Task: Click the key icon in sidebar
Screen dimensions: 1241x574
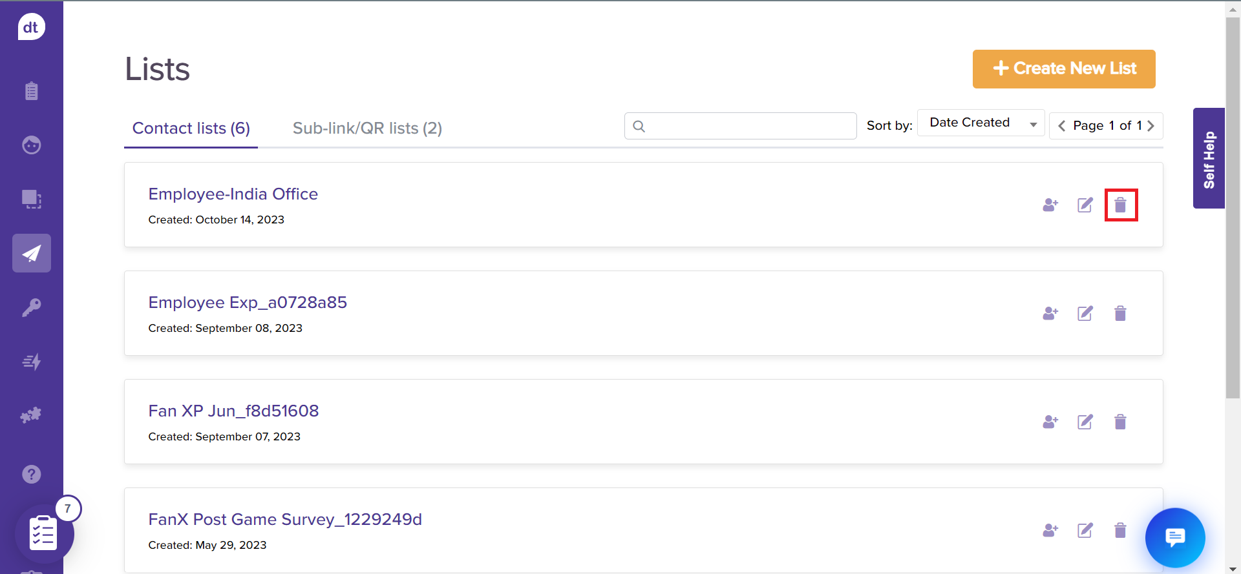Action: pos(31,307)
